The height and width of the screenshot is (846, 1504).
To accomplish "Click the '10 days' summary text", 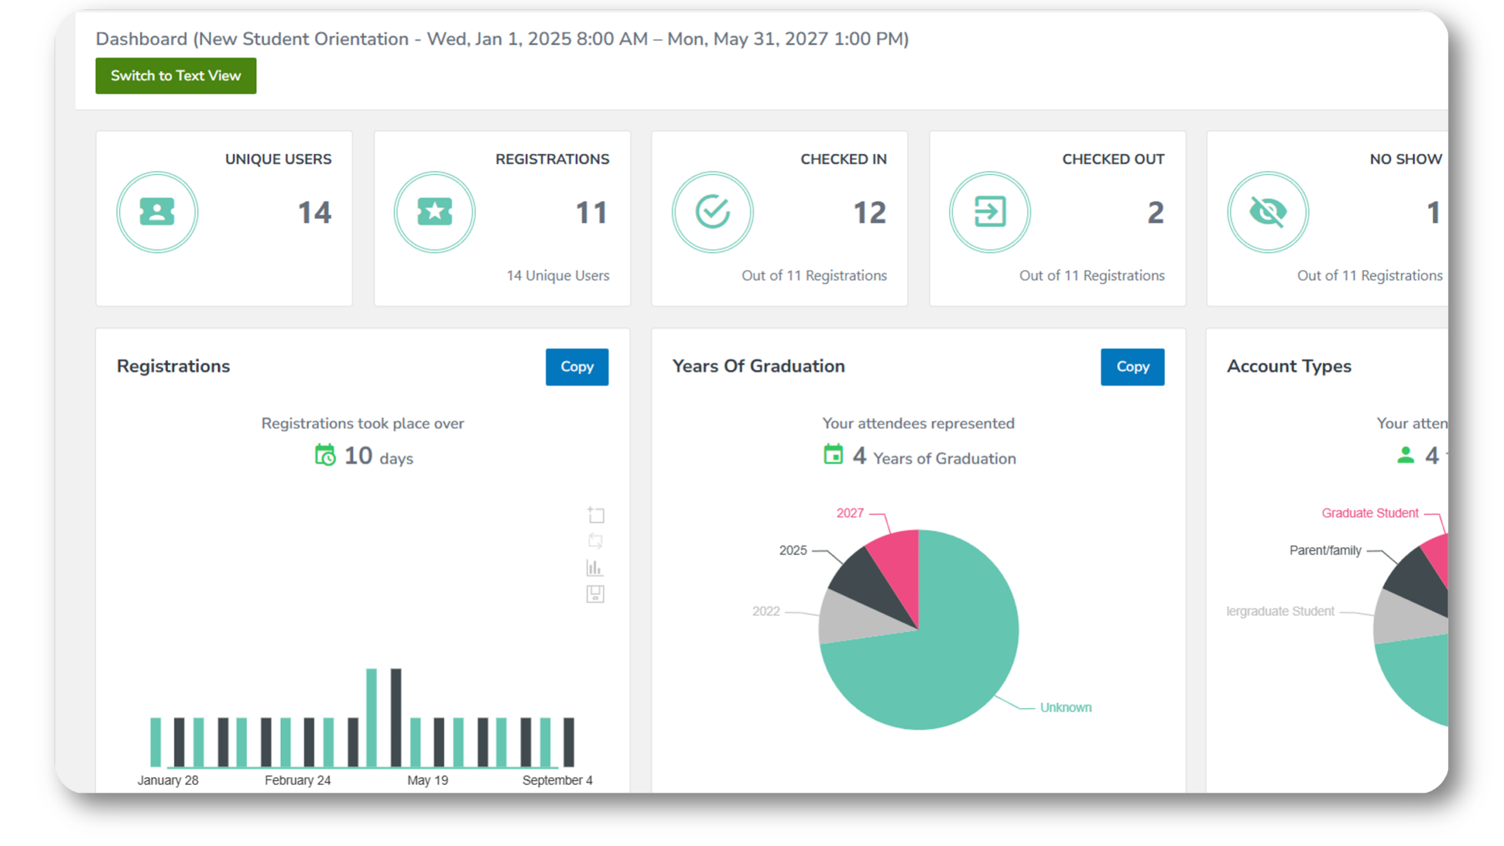I will point(378,456).
